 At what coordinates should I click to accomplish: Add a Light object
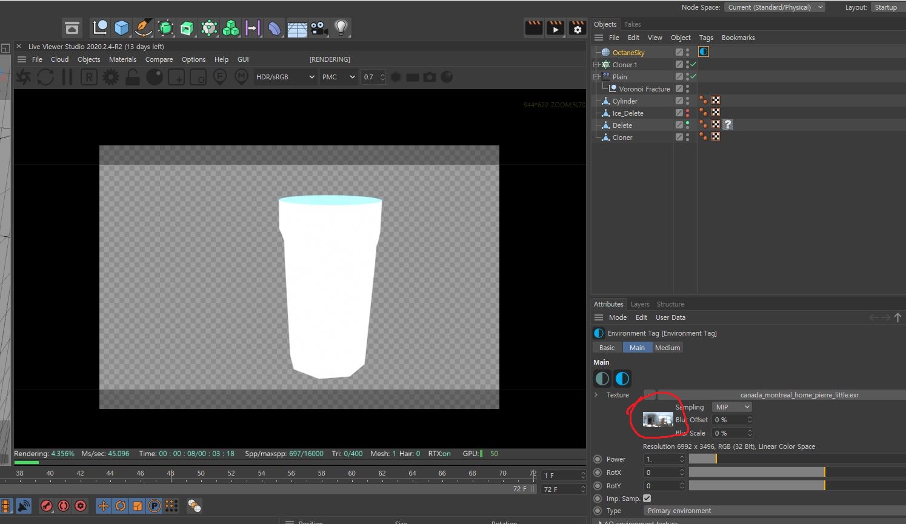click(341, 28)
